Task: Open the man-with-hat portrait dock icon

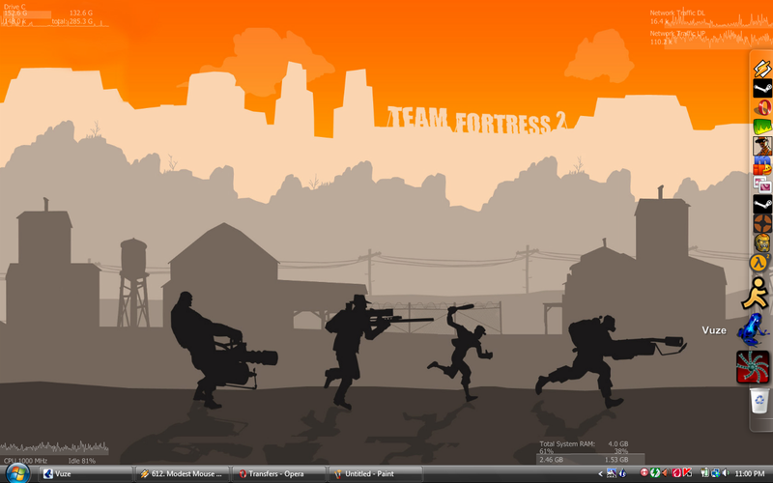Action: 762,146
